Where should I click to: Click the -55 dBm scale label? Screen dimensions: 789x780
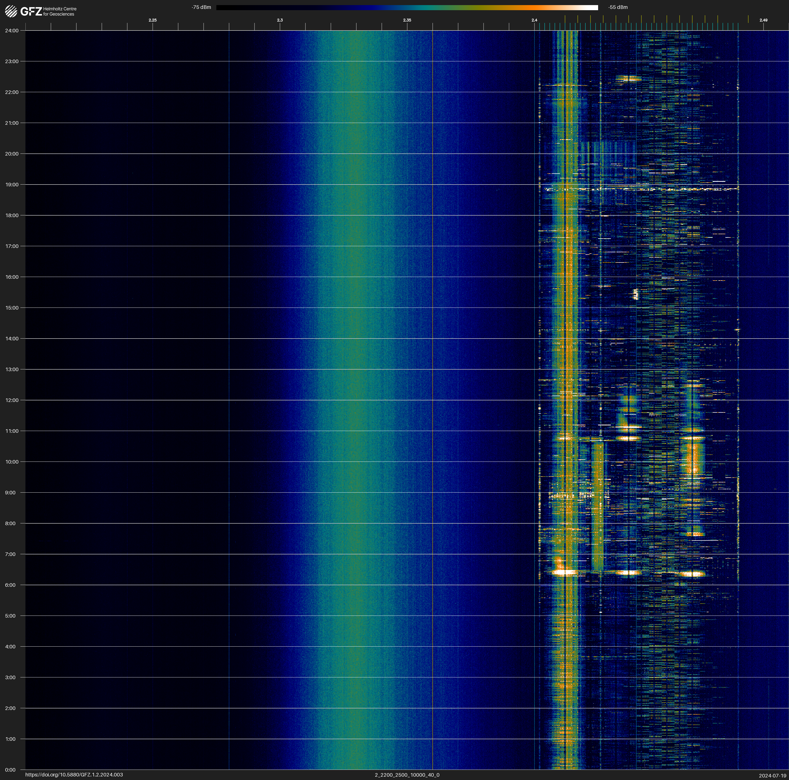(x=617, y=7)
